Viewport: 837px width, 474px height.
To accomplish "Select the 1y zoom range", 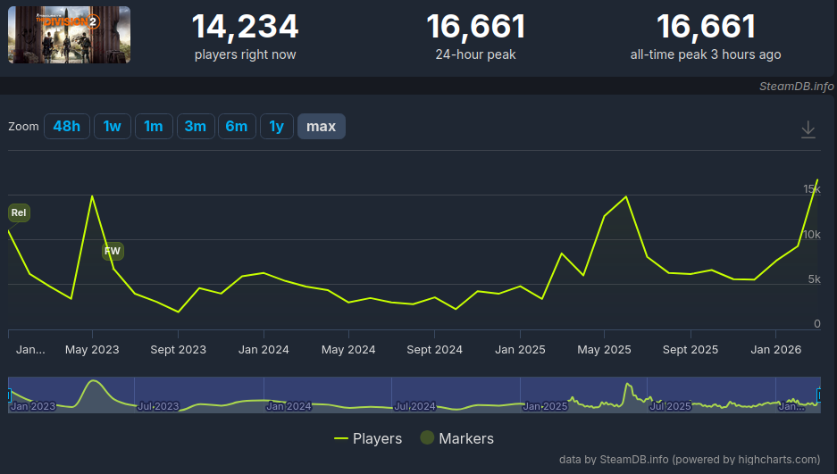I will (277, 127).
